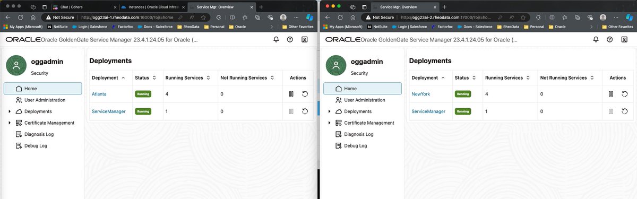Click Running status badge for Atlanta

143,94
